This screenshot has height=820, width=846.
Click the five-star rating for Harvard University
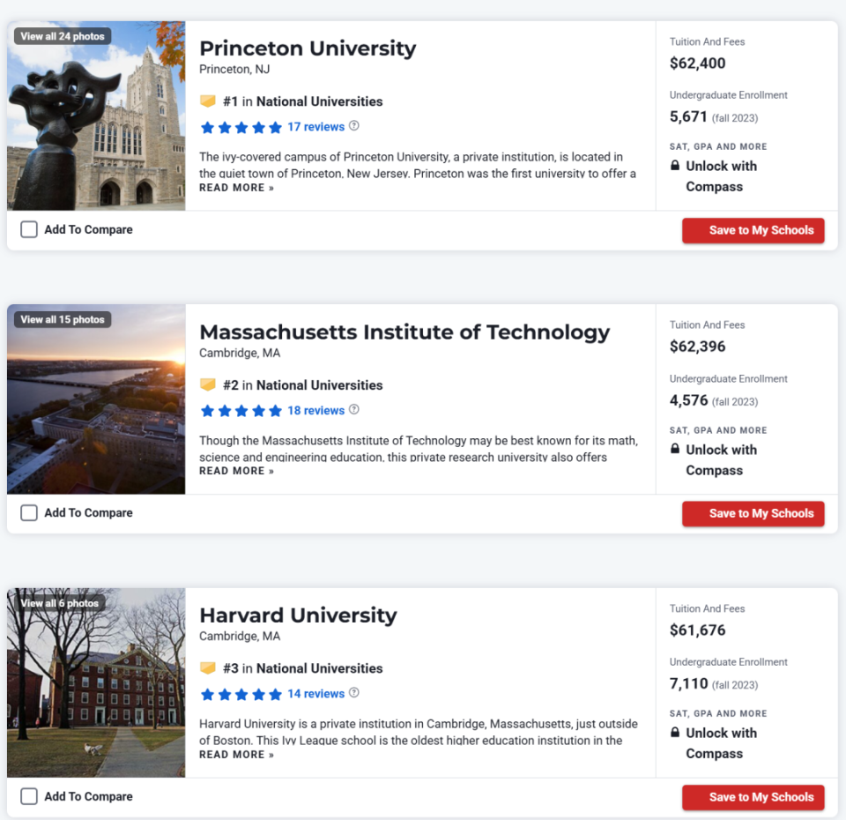click(x=241, y=694)
